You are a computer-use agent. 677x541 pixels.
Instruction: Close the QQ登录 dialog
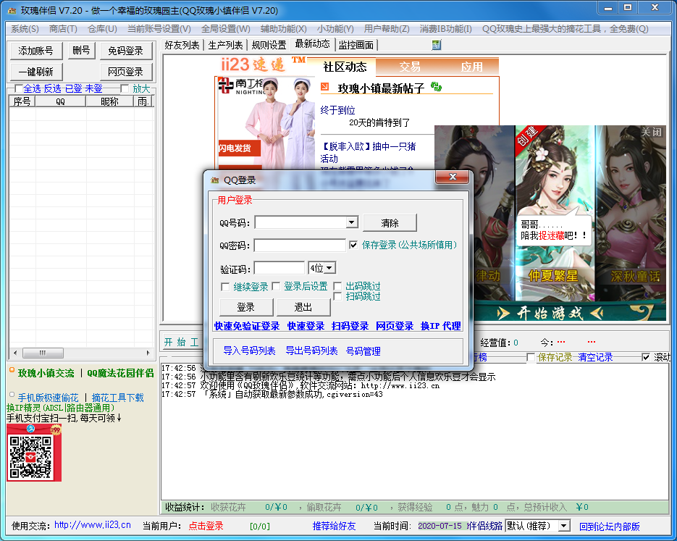(452, 177)
